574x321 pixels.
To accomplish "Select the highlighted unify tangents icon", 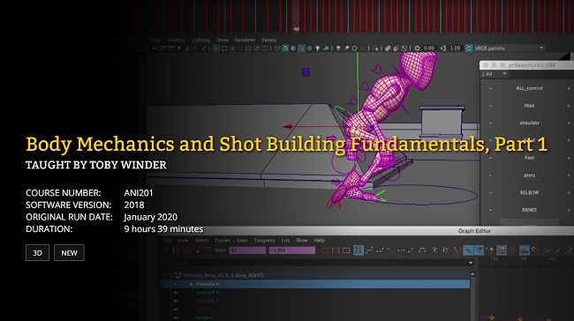I will pyautogui.click(x=468, y=250).
